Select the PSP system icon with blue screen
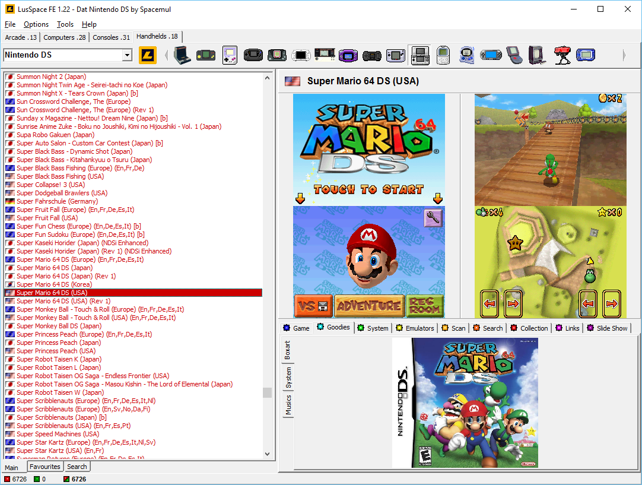 [491, 55]
